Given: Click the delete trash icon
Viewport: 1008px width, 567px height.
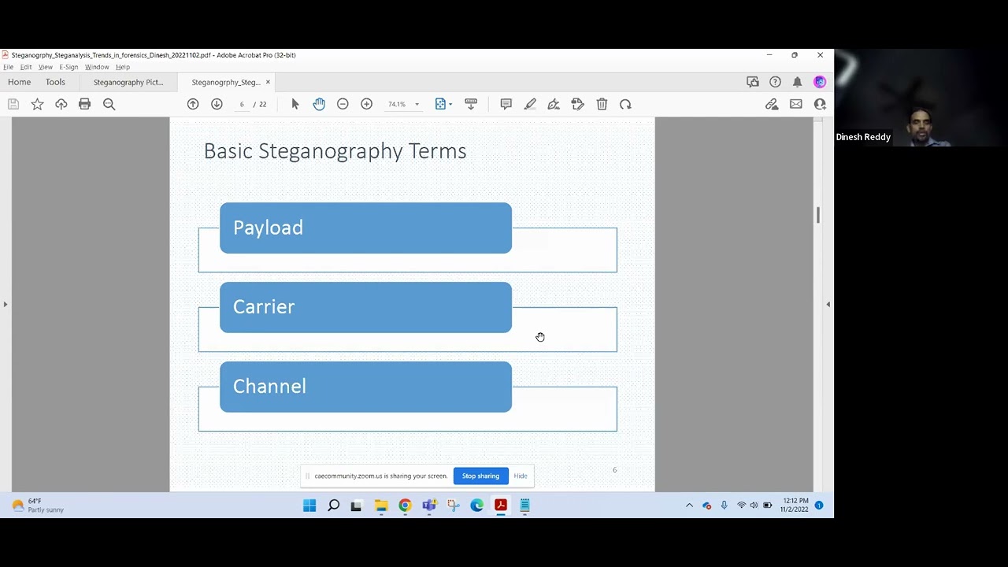Looking at the screenshot, I should click(602, 104).
